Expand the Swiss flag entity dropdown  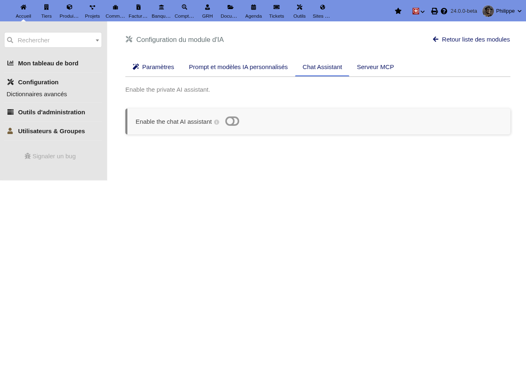click(x=419, y=11)
